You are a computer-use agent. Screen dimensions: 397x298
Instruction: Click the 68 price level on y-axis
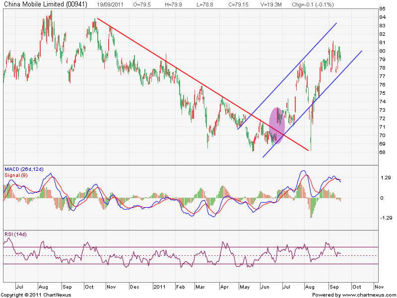382,152
